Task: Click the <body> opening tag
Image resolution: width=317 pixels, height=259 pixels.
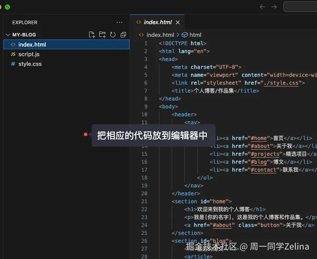Action: (169, 107)
